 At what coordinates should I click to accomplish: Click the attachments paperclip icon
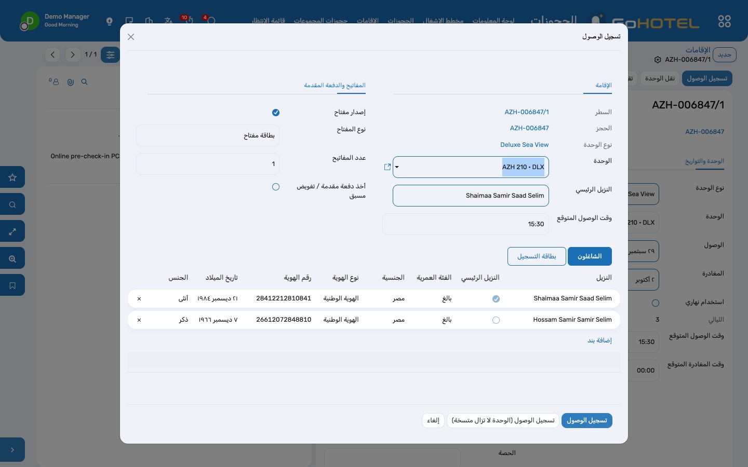tap(70, 82)
